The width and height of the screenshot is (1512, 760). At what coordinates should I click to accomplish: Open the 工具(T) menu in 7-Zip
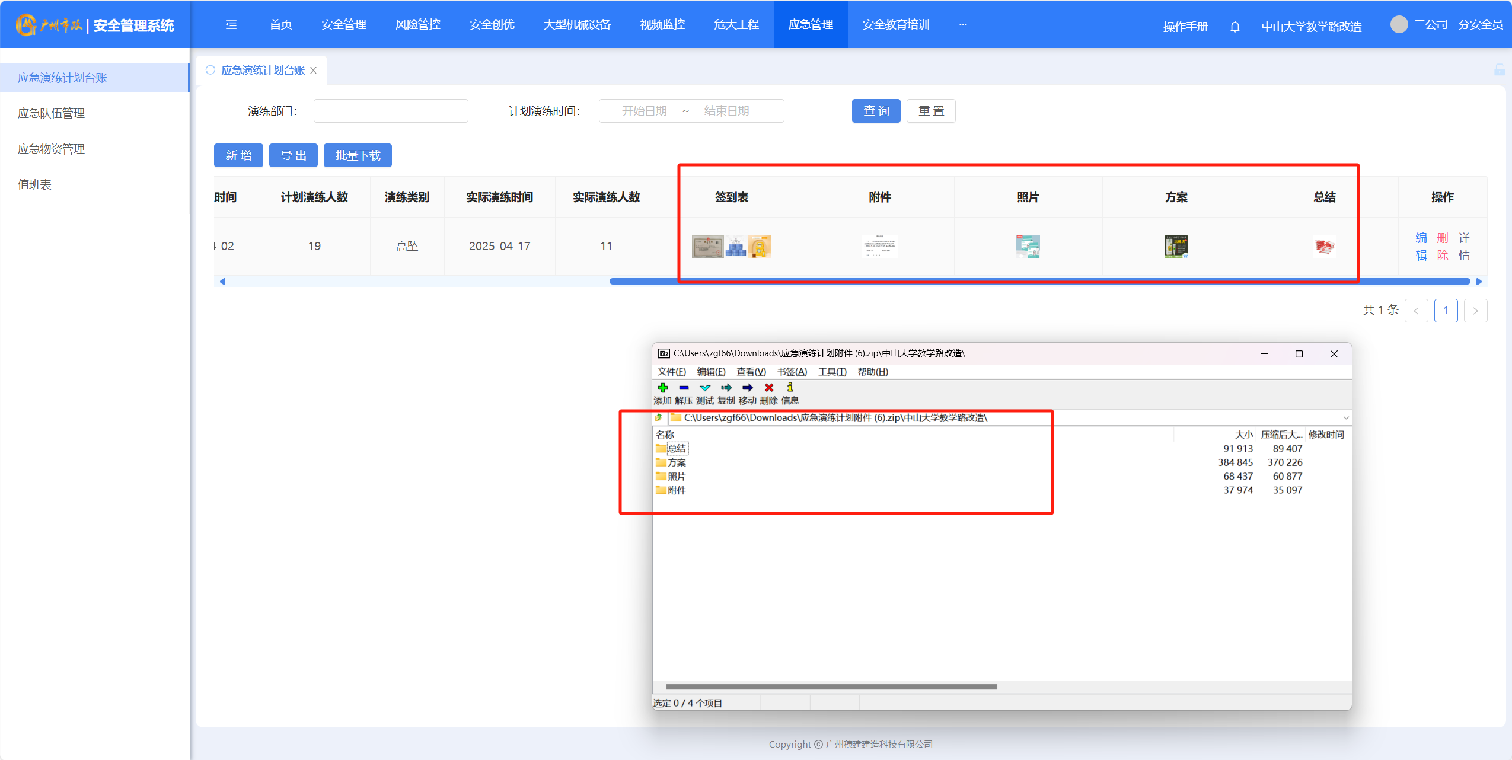(832, 372)
